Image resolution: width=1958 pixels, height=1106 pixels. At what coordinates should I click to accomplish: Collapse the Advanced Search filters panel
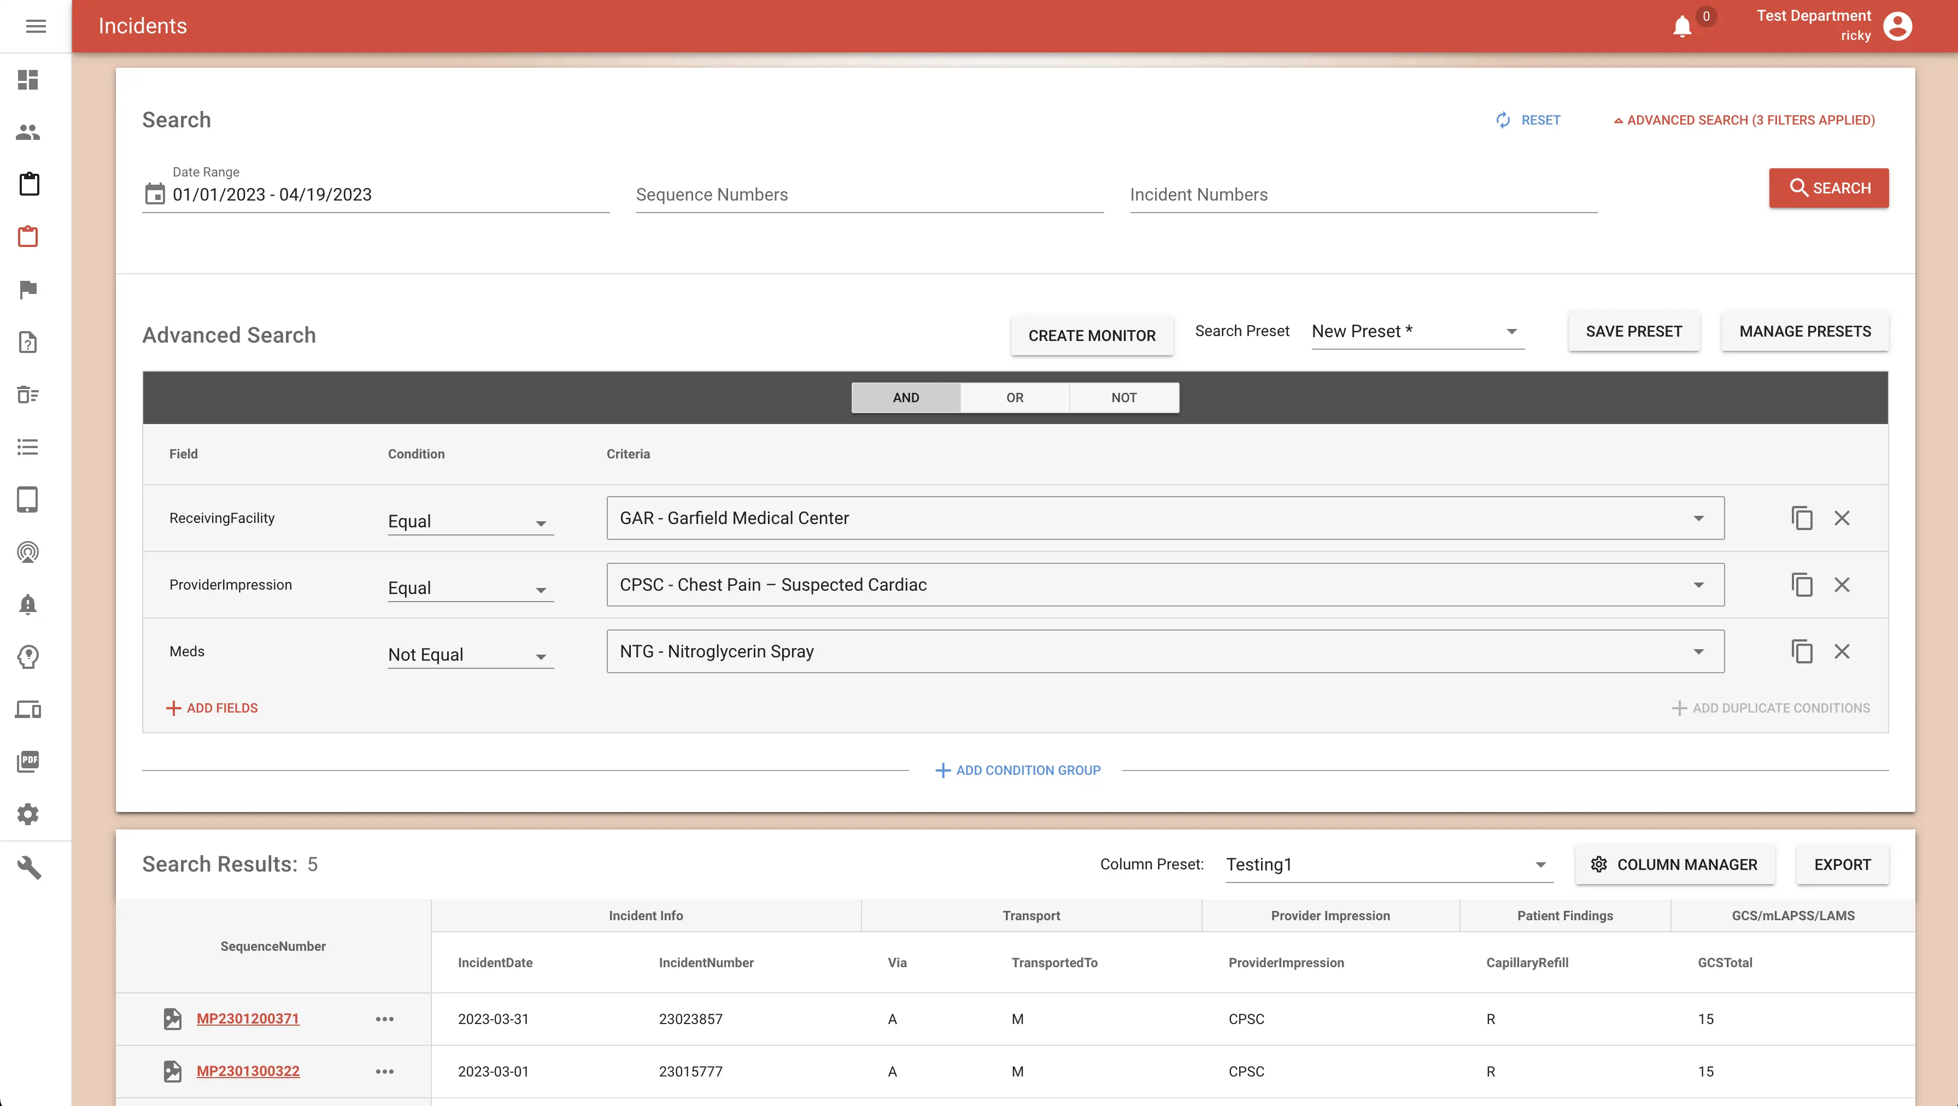1744,120
